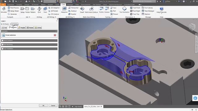Switch to the Passes tab
198x111 pixels.
point(30,27)
